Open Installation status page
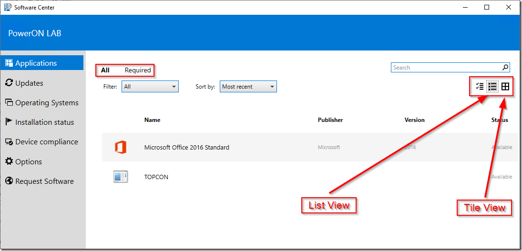 coord(44,122)
